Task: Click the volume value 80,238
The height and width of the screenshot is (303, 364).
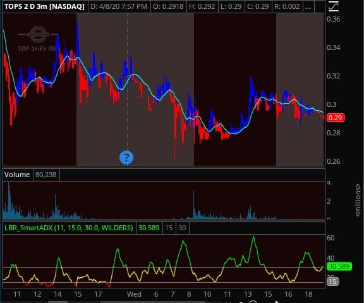Action: click(46, 175)
